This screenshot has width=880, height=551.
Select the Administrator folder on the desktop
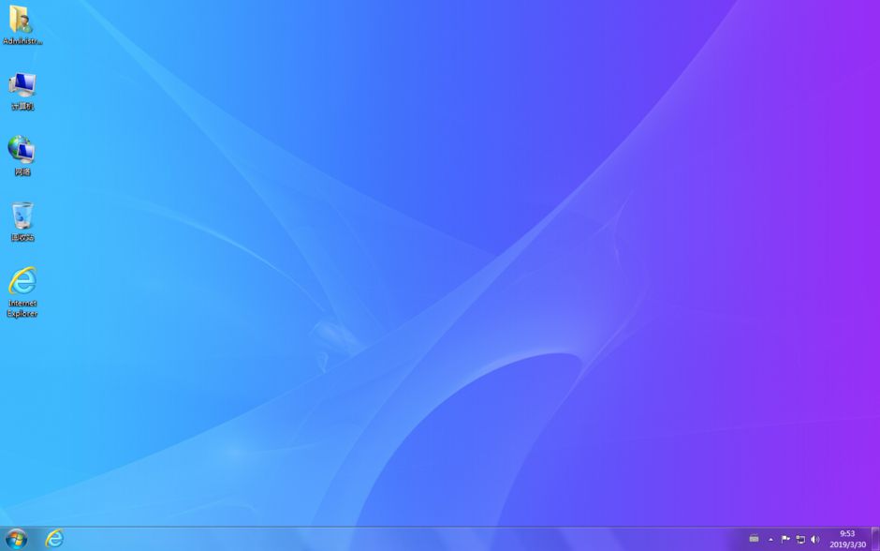click(x=21, y=22)
